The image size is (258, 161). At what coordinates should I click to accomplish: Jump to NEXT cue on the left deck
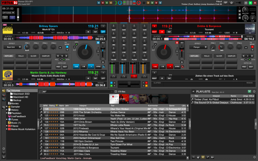[65, 67]
